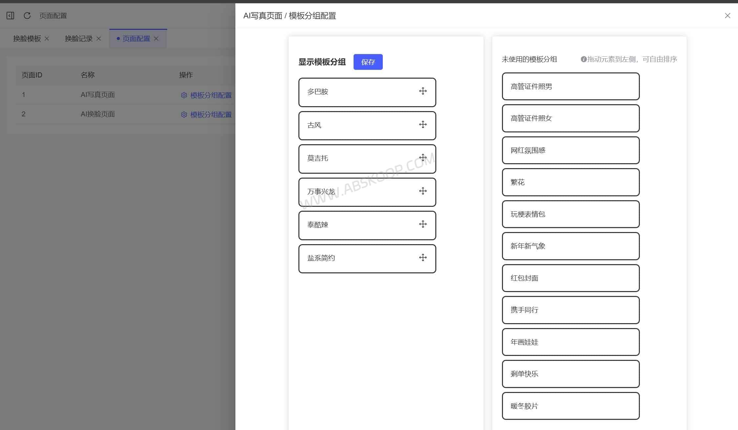This screenshot has width=738, height=430.
Task: Click the 剩单快乐 group card
Action: 571,374
